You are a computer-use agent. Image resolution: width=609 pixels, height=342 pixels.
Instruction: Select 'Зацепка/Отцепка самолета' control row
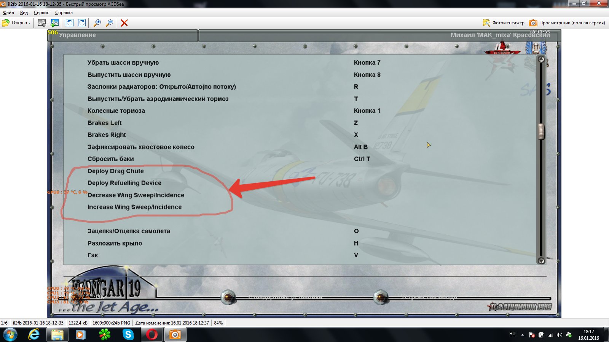click(x=129, y=231)
